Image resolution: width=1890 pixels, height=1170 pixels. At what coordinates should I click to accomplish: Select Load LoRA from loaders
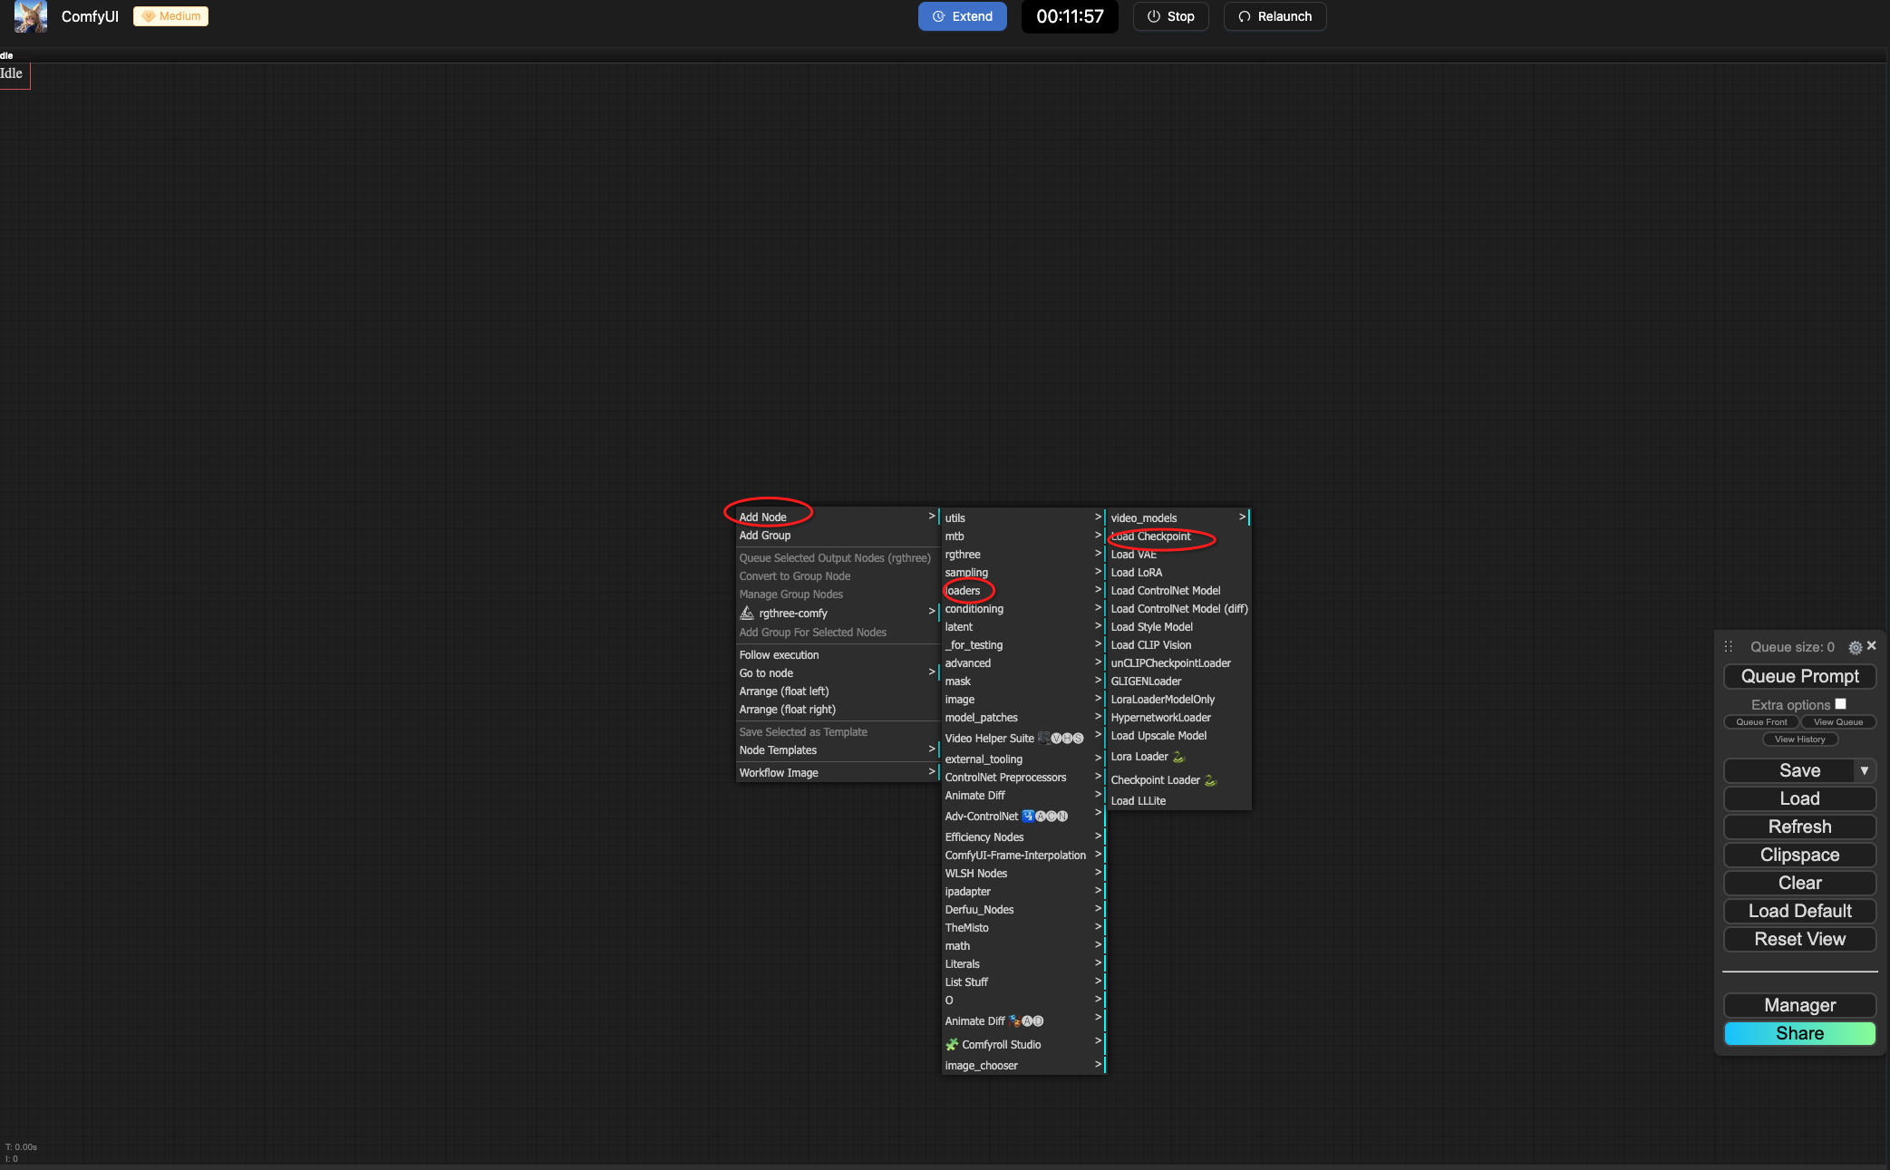(x=1137, y=573)
